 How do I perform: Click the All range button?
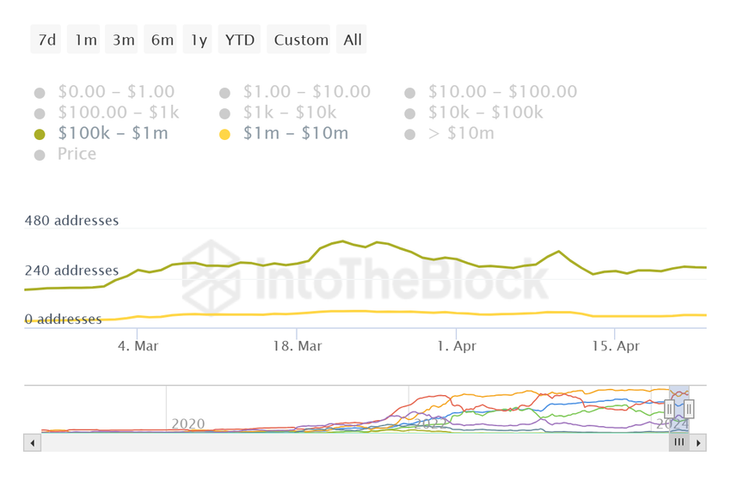353,40
